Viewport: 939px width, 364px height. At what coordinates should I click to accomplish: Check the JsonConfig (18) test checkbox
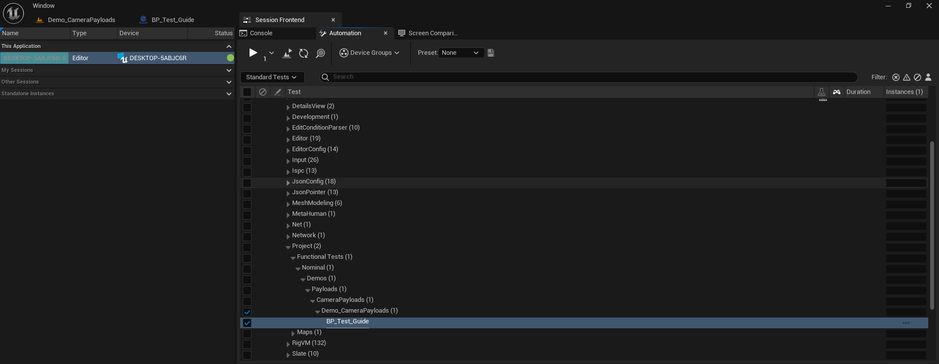point(247,183)
